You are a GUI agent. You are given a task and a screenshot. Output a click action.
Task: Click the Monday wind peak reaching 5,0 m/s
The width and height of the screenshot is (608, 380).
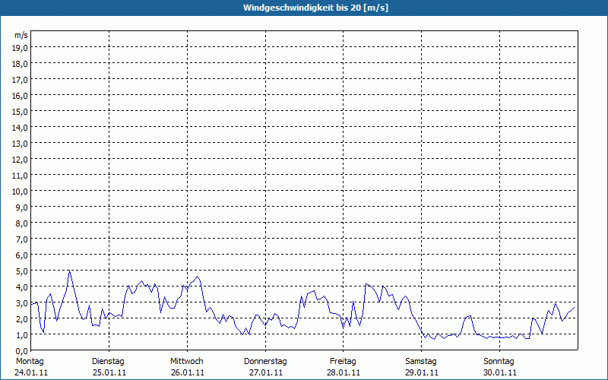click(69, 271)
